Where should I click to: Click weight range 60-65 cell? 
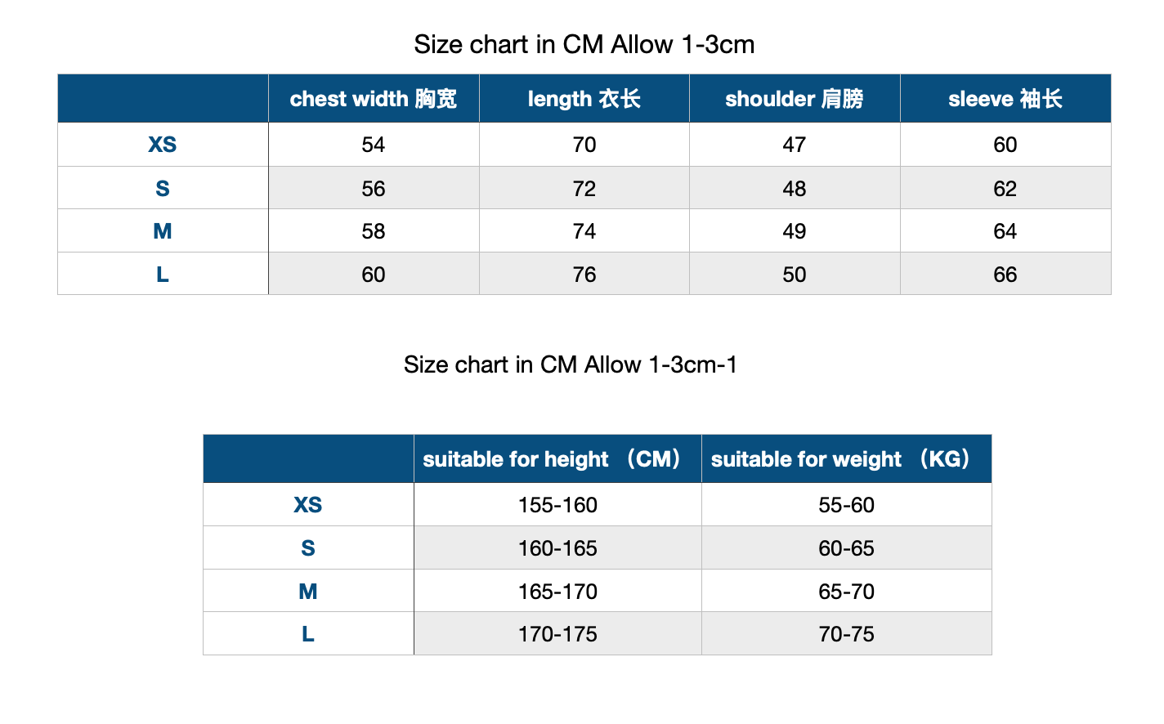click(847, 548)
